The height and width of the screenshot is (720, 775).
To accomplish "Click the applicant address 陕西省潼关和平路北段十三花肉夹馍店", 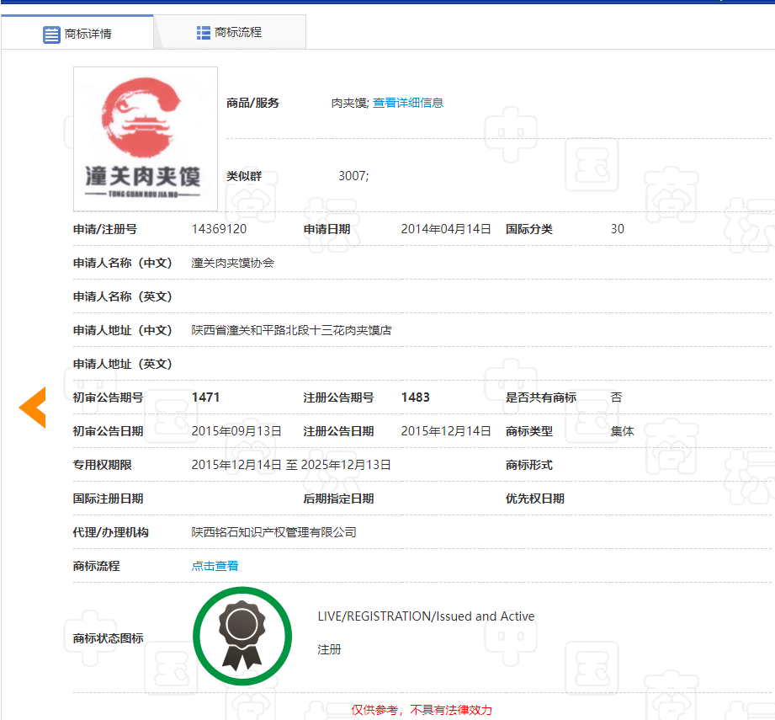I will click(x=291, y=330).
